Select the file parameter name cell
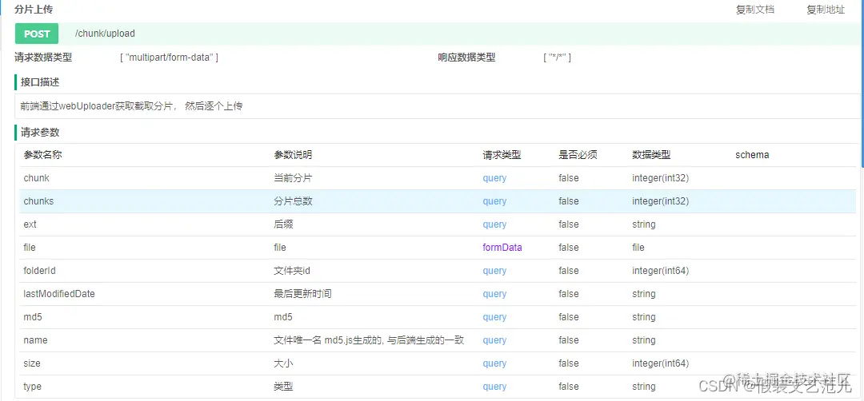Viewport: 864px width, 401px height. pyautogui.click(x=30, y=248)
